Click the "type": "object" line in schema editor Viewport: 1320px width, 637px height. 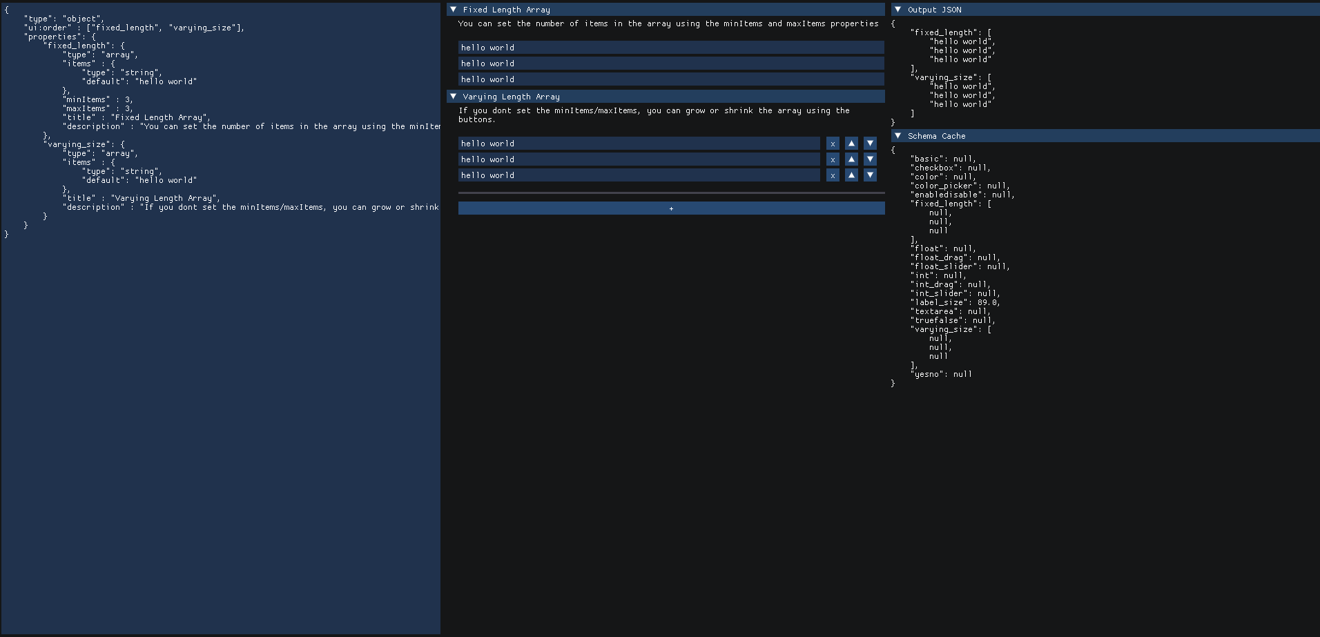[64, 19]
